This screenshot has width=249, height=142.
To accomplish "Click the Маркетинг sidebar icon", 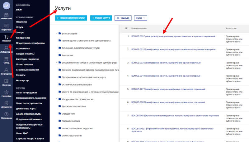I will [7, 27].
